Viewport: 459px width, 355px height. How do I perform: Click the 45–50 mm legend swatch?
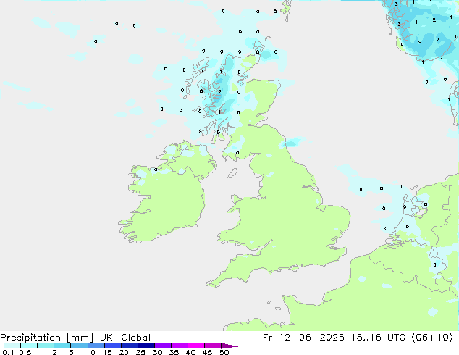click(213, 346)
